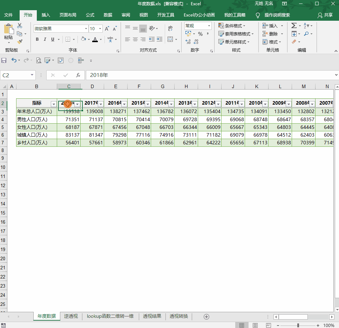Switch to Page Break Preview in status bar
The width and height of the screenshot is (339, 328).
pos(269,325)
